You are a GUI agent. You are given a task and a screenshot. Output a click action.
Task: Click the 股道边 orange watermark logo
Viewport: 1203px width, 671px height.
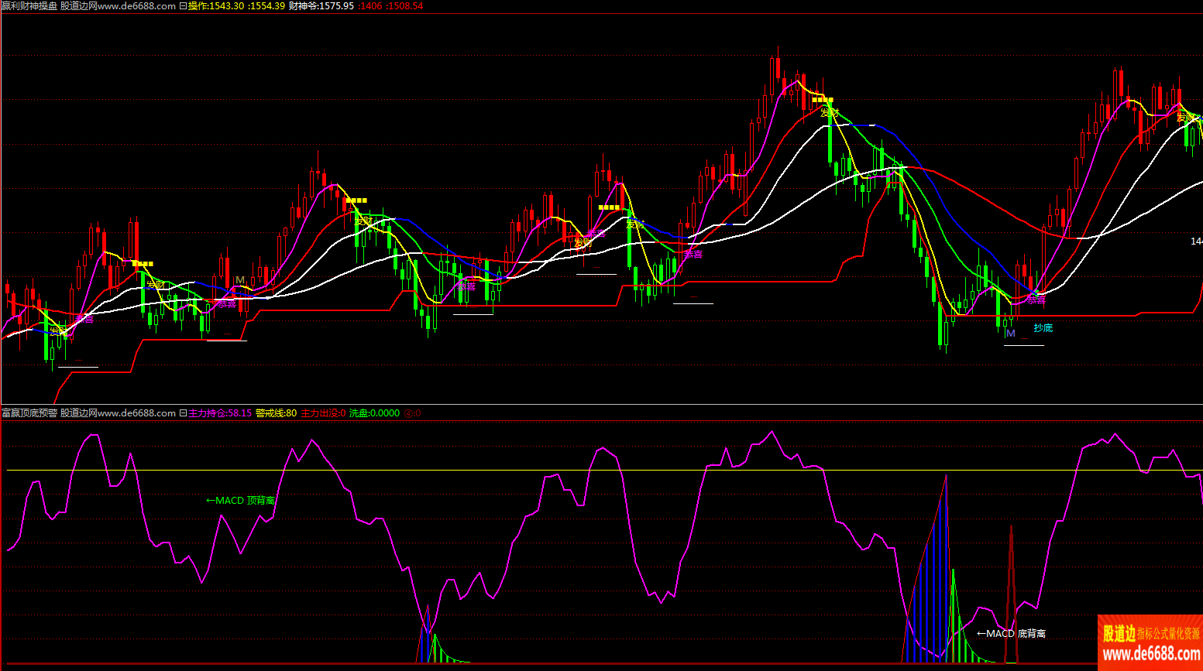[1119, 634]
